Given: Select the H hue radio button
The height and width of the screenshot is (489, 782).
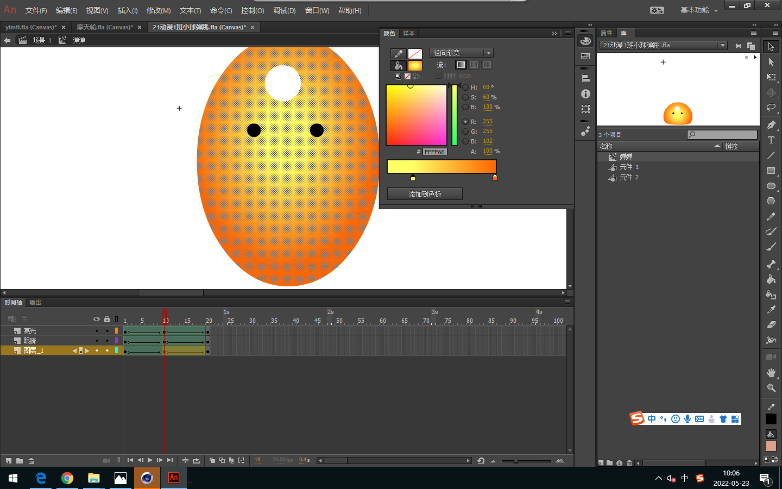Looking at the screenshot, I should click(x=465, y=87).
